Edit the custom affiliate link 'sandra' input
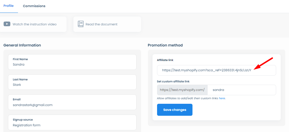Viewport: 289px width, 132px height. [x=241, y=90]
